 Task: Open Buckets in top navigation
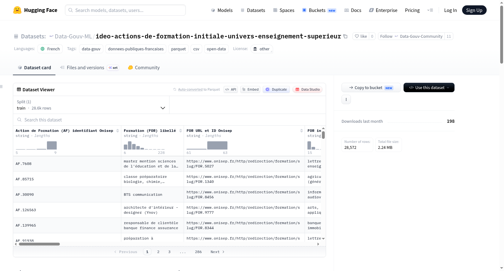pos(319,10)
